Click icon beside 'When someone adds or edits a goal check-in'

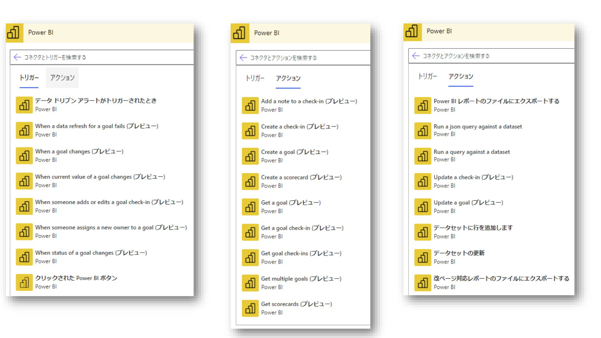click(x=24, y=206)
